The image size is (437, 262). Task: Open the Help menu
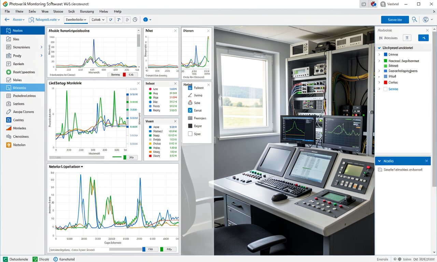[x=117, y=11]
